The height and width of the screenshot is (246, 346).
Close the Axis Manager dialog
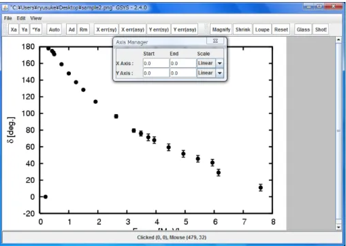(x=215, y=41)
